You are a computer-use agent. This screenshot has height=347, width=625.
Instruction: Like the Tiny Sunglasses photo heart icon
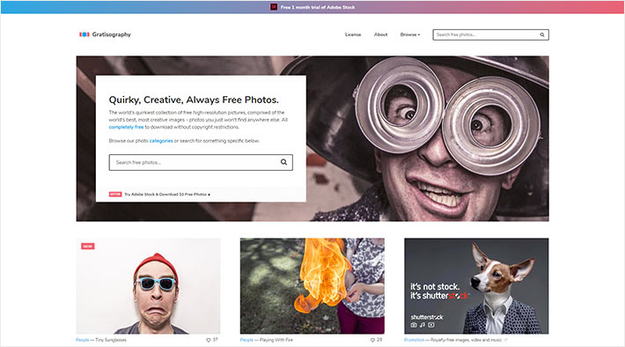coord(208,340)
